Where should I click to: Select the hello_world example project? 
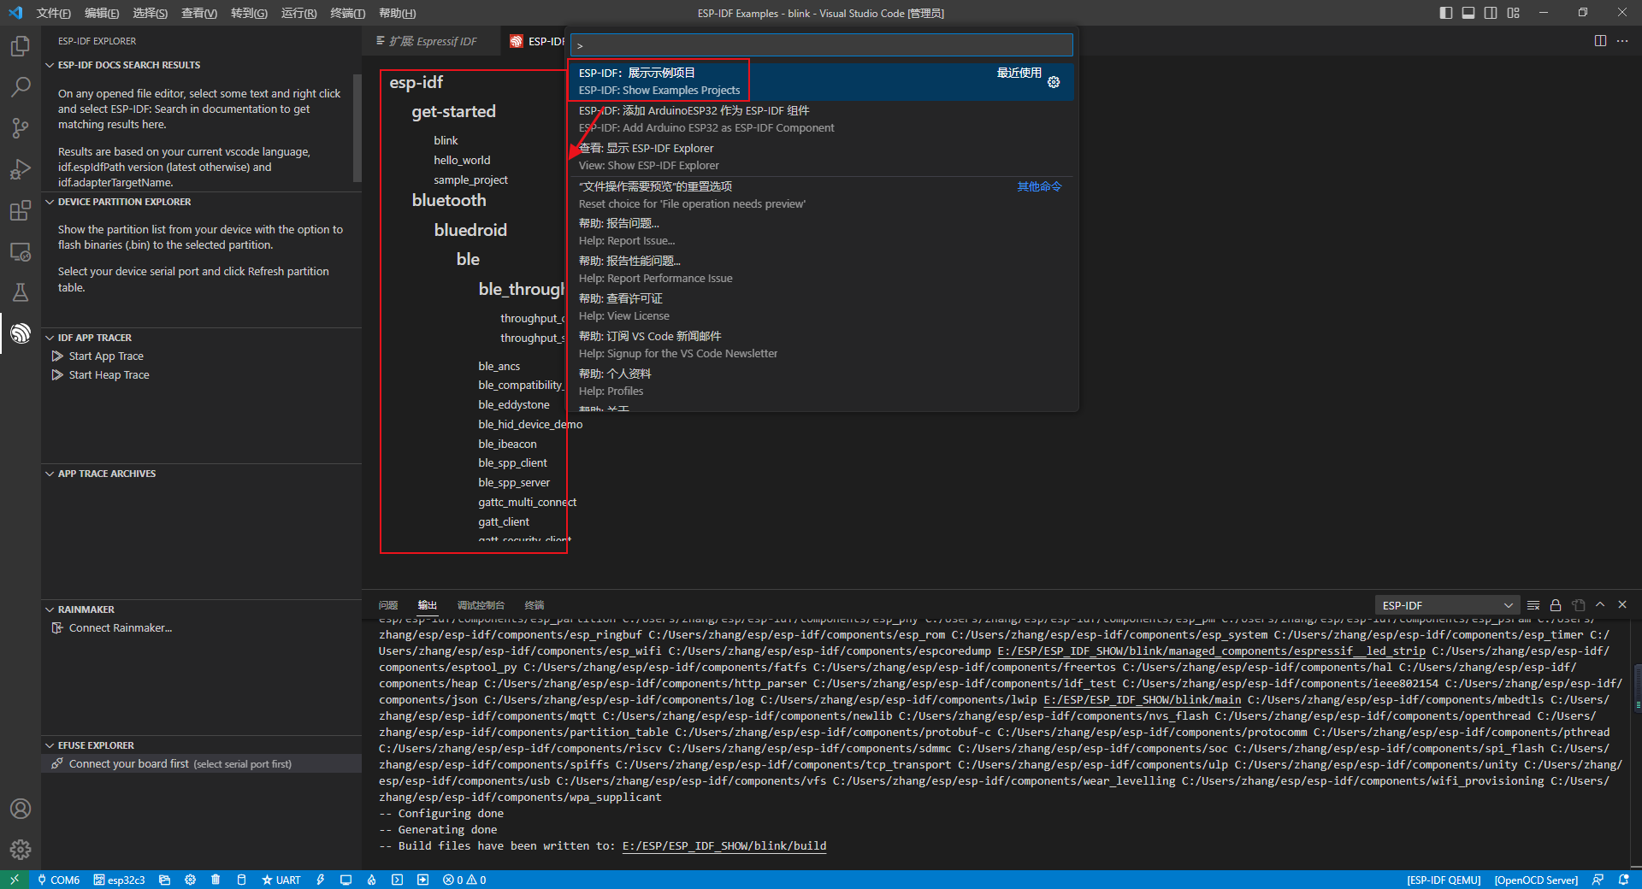pyautogui.click(x=462, y=160)
